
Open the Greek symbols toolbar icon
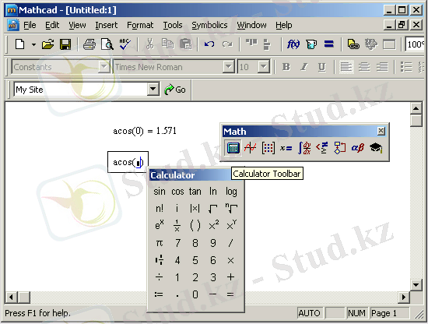pos(358,148)
